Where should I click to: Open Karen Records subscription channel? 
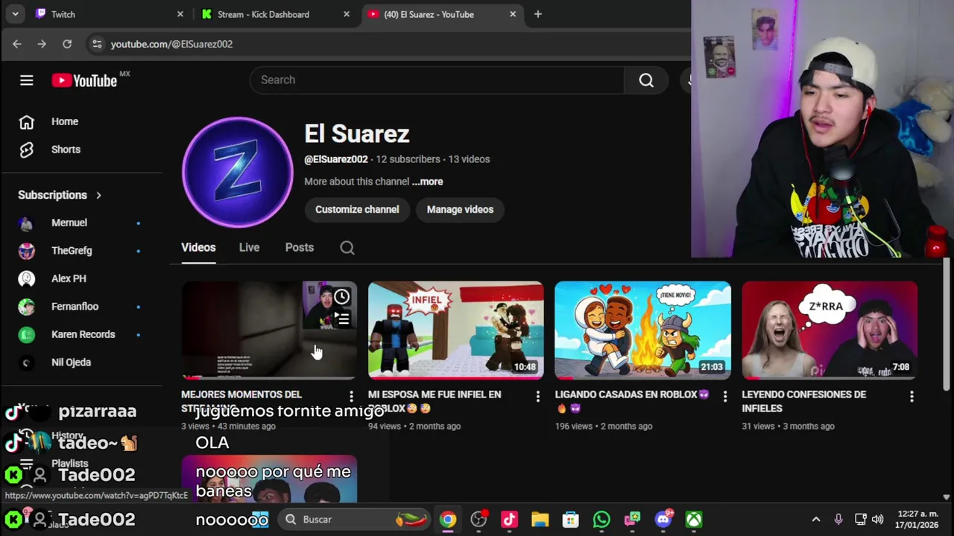coord(82,334)
